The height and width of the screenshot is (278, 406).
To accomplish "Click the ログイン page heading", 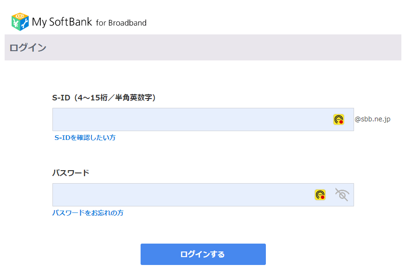I will coord(28,47).
